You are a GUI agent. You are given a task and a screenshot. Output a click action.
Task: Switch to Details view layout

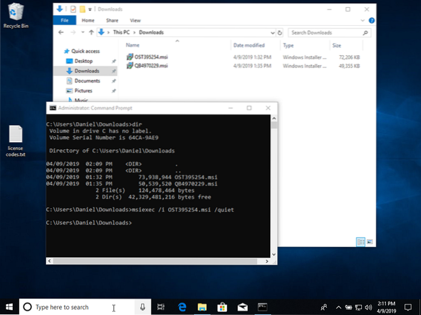360,242
